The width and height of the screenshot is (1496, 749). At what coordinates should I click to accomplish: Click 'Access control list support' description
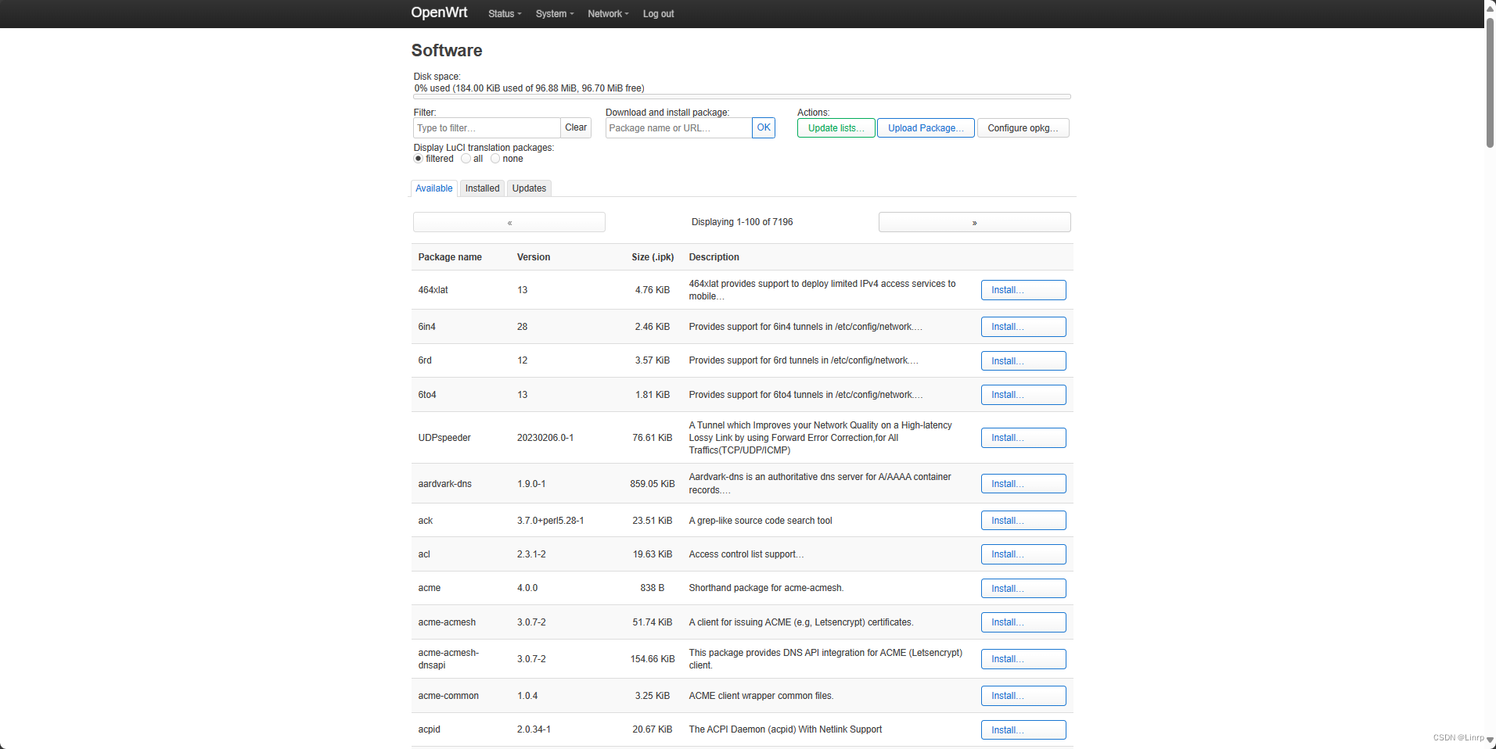746,554
